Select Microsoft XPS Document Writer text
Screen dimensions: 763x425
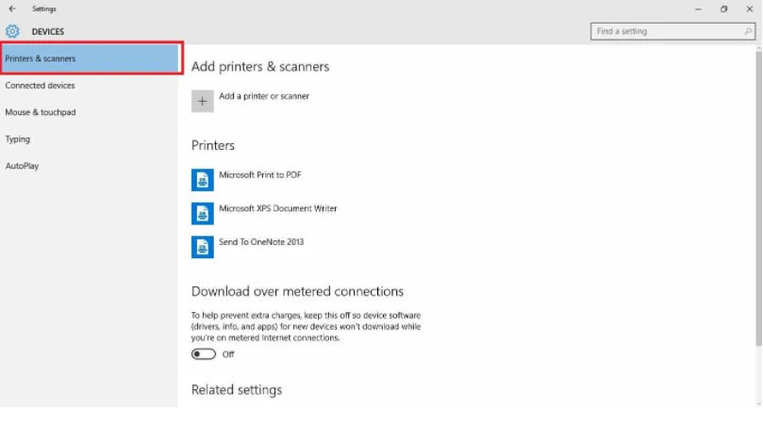(x=278, y=208)
